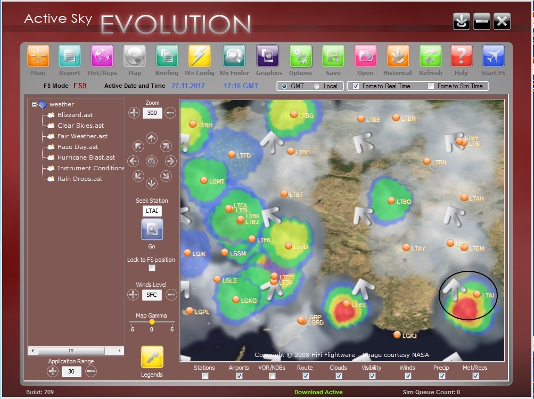Click the Open folder icon
This screenshot has width=534, height=399.
(365, 56)
